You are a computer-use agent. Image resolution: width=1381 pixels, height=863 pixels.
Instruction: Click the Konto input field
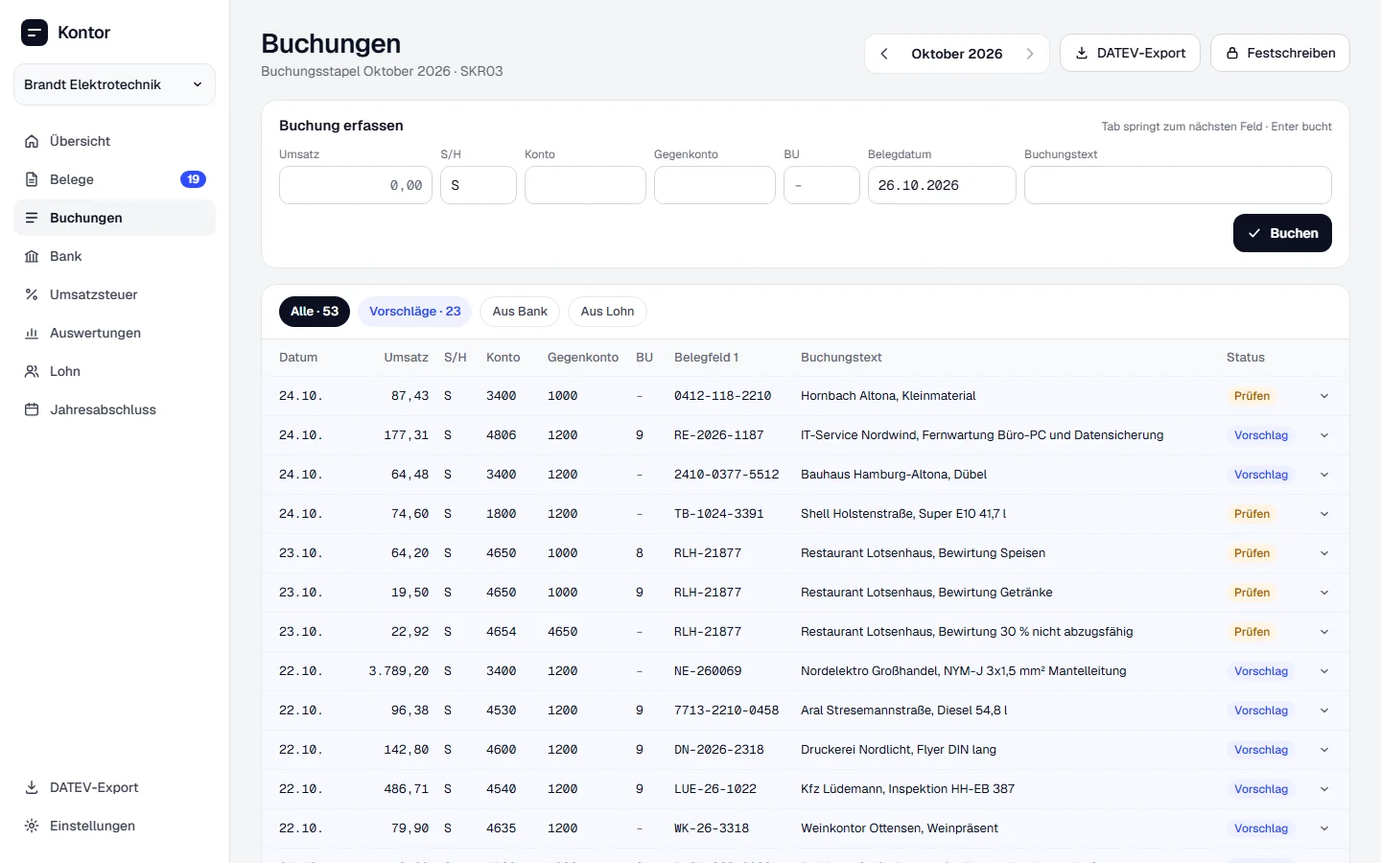[585, 185]
